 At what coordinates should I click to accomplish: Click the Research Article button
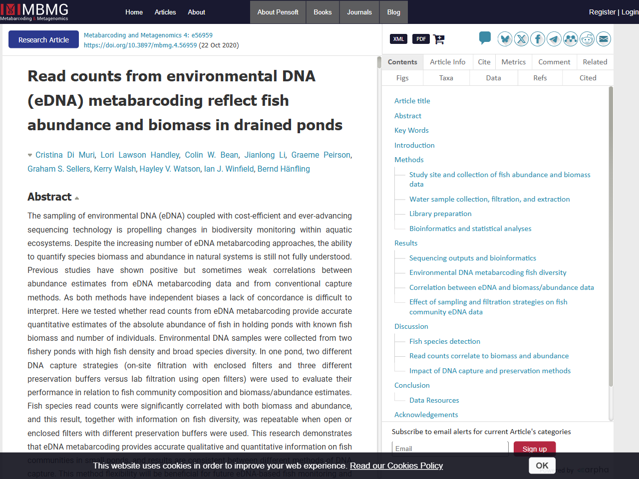coord(43,39)
